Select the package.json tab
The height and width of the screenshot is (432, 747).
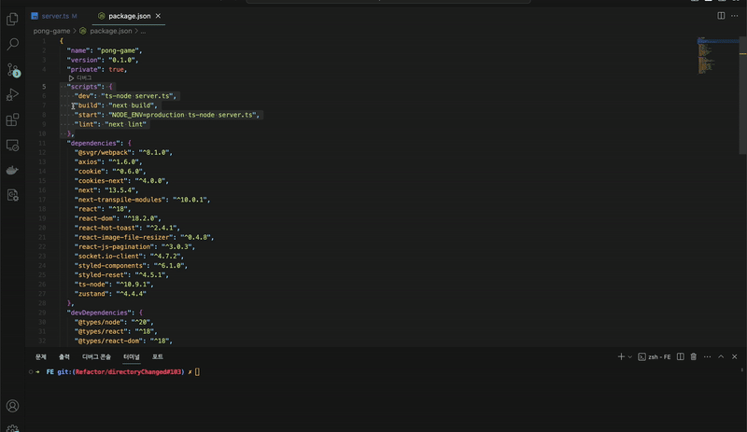point(130,16)
